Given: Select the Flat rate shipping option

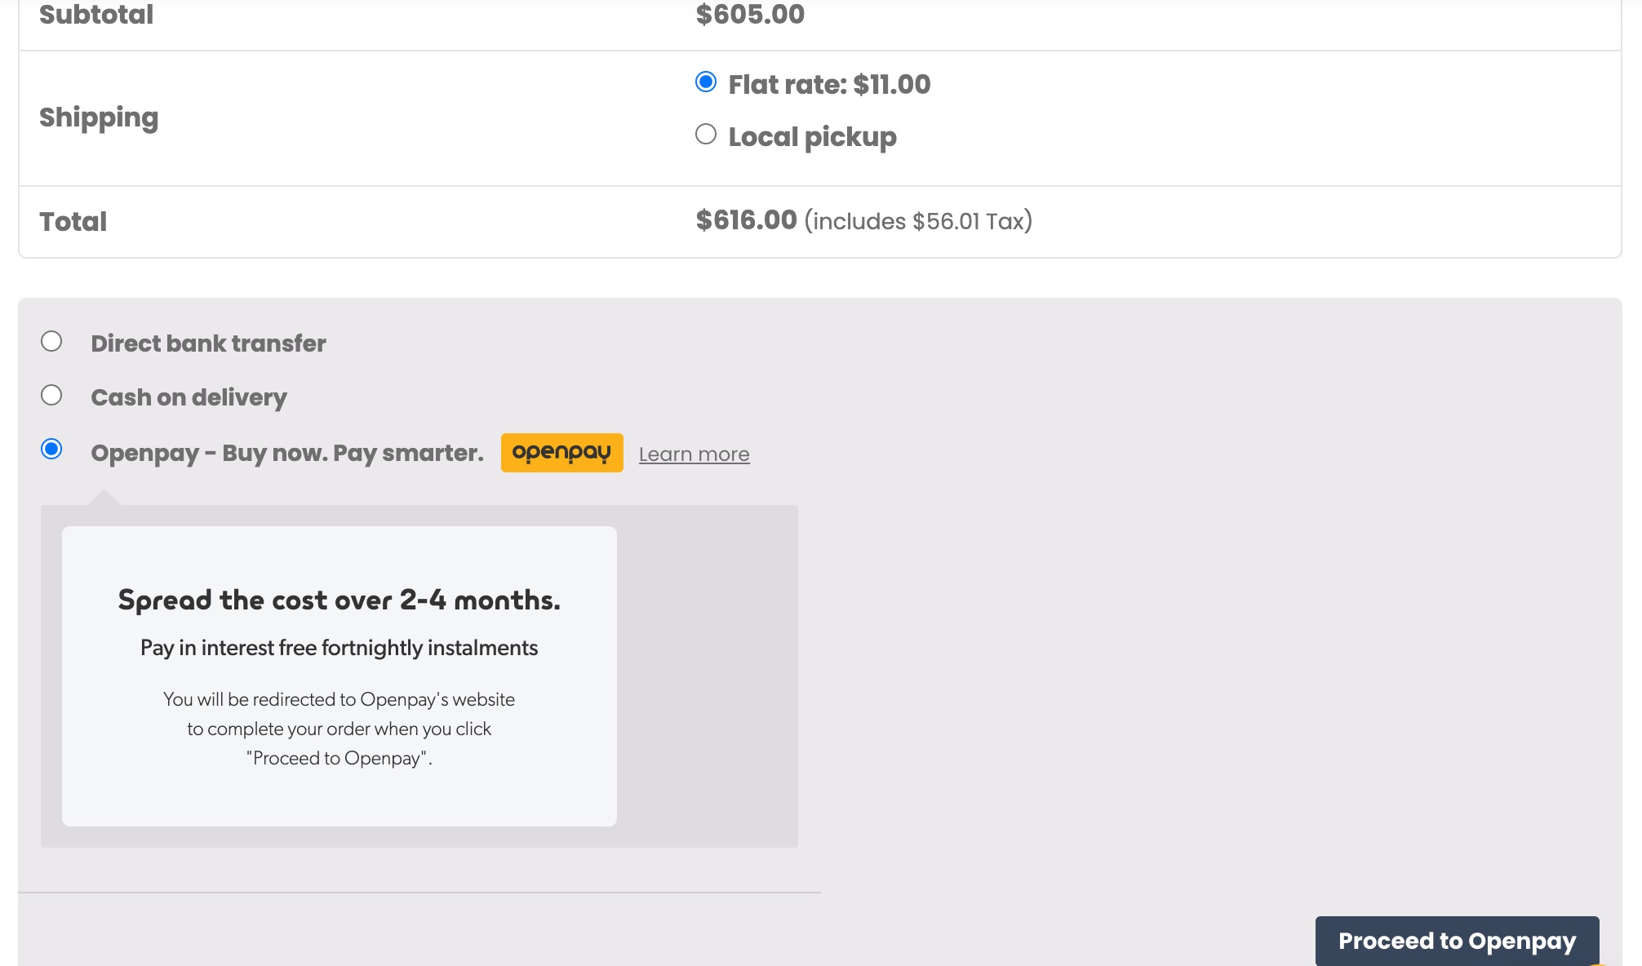Looking at the screenshot, I should pos(704,82).
